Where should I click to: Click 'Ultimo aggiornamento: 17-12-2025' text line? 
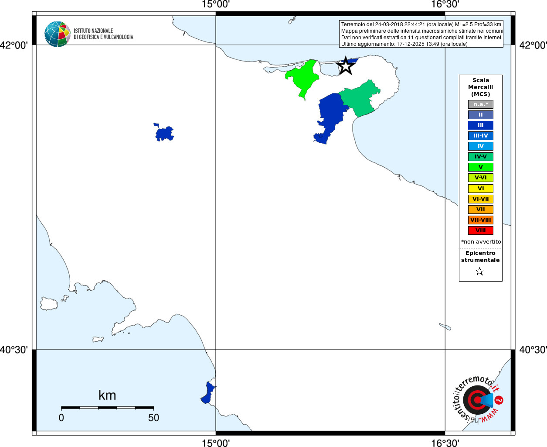pos(404,44)
